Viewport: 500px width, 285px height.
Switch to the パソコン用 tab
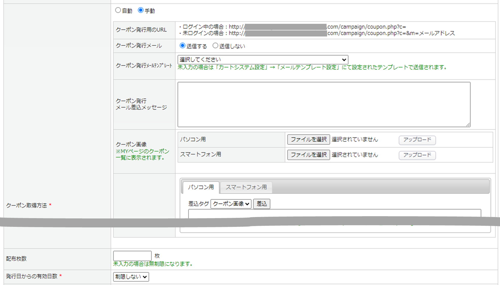201,187
